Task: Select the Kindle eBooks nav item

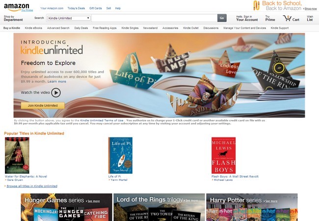Action: tap(33, 28)
